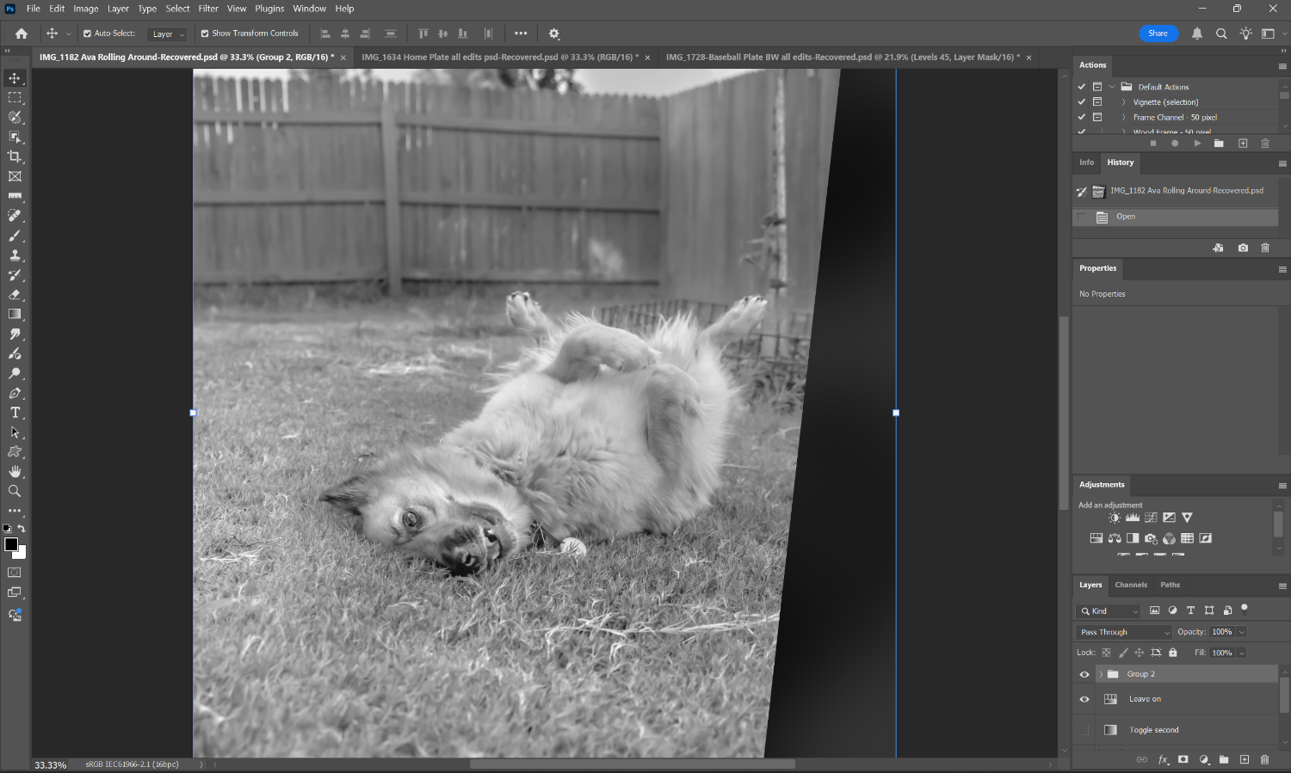This screenshot has height=773, width=1291.
Task: Pick the Gradient tool
Action: pos(15,315)
